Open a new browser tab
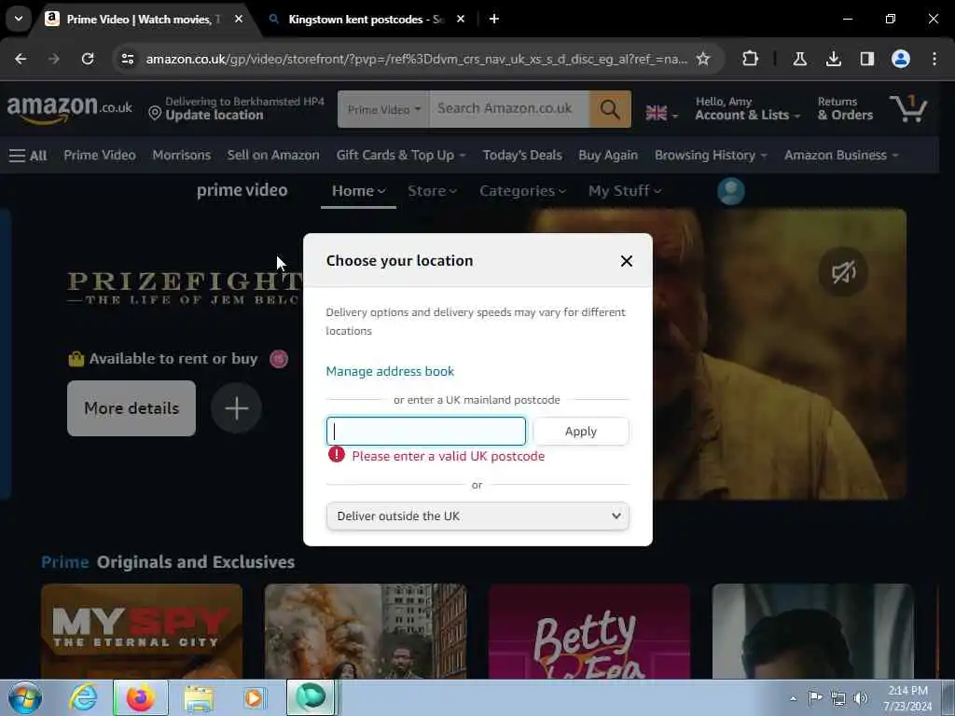The image size is (955, 716). pyautogui.click(x=494, y=19)
